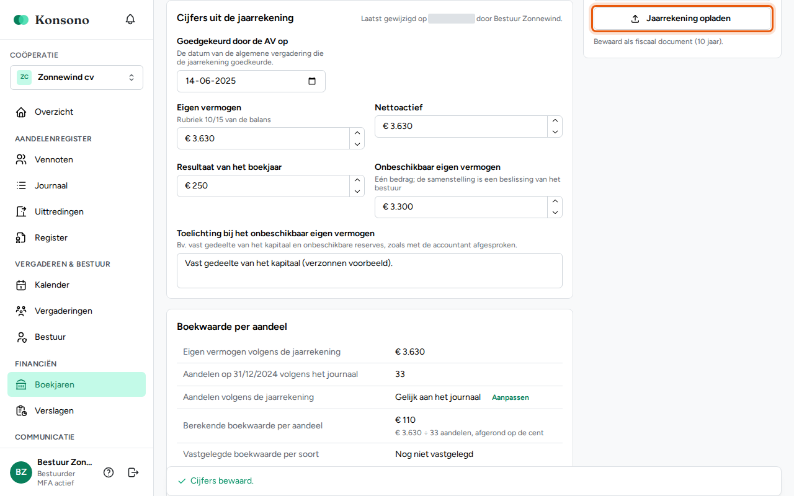The width and height of the screenshot is (794, 496).
Task: Decrease Onbeschikbaar eigen vermogen value
Action: (x=555, y=213)
